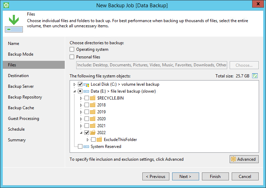The image size is (266, 188).
Task: Collapse the 2022 folder node
Action: click(81, 133)
